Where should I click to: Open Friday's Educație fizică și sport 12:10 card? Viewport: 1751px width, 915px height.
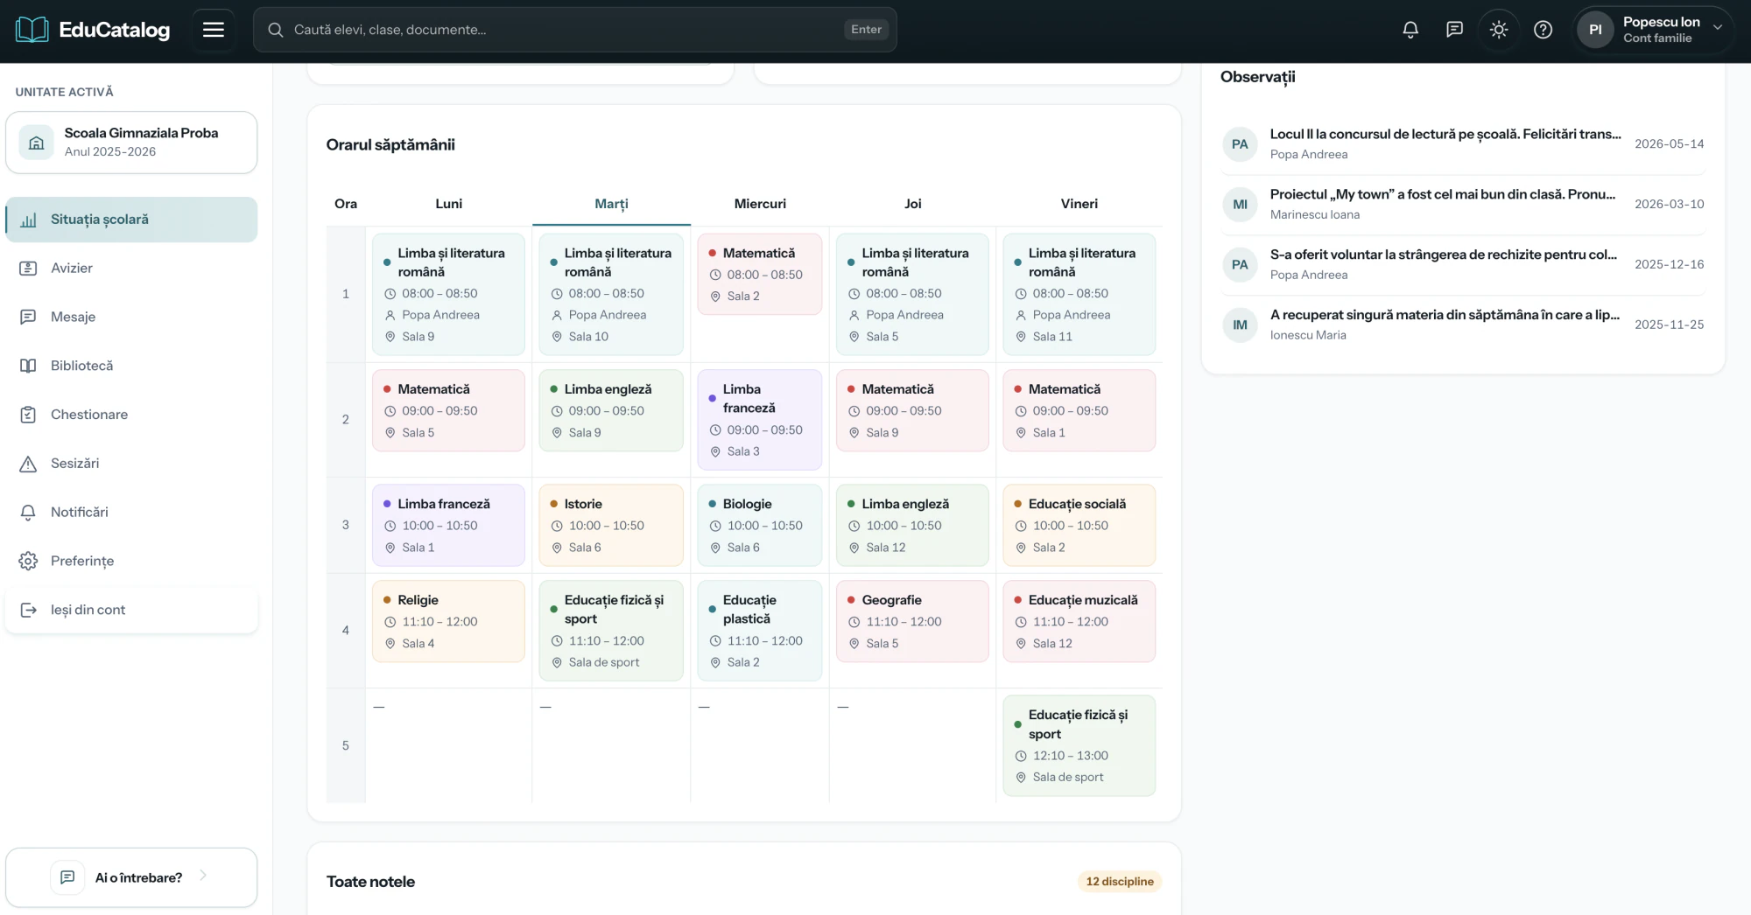(1079, 745)
